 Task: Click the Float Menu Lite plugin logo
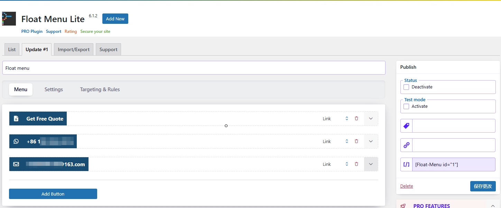pyautogui.click(x=9, y=19)
